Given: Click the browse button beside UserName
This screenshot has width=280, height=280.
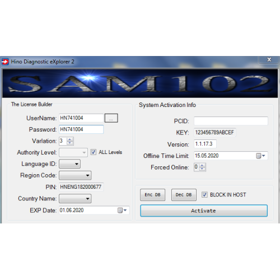Looking at the screenshot, I should pos(111,118).
